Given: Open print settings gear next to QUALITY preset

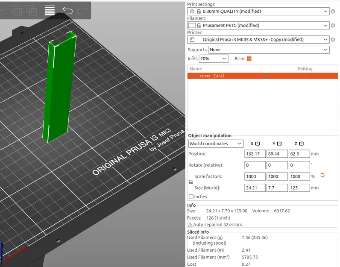Looking at the screenshot, I should [333, 11].
